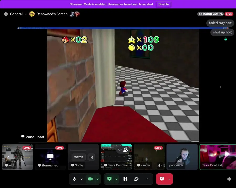
Task: Open the soundboard party popper icon
Action: click(136, 179)
